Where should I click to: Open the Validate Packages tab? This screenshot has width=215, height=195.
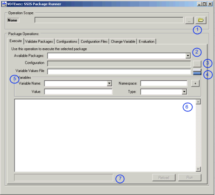(39, 41)
